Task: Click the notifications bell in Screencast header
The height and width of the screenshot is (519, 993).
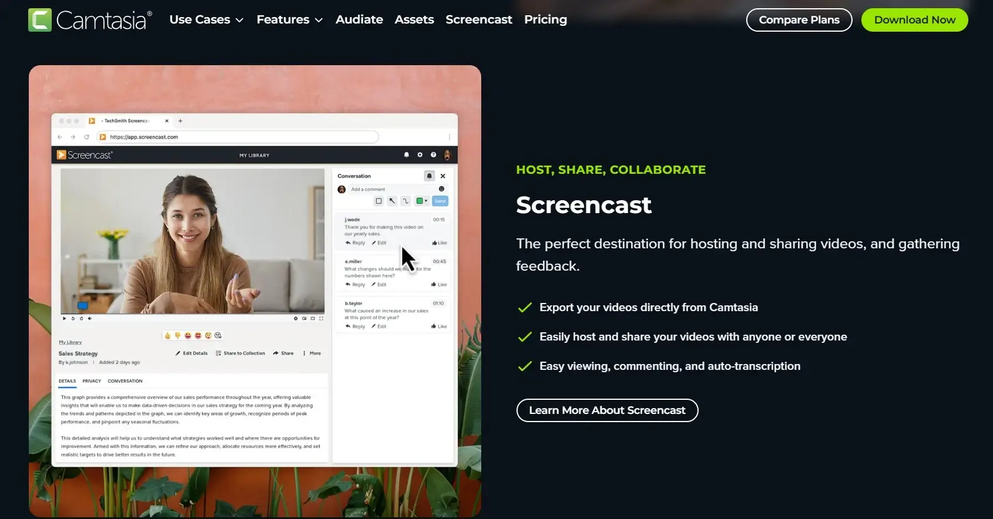Action: (406, 155)
